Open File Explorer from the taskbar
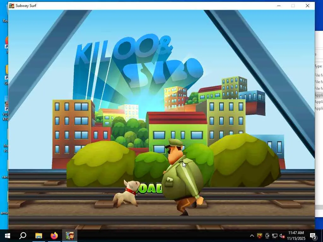Screen dimensions: 323x242 coord(38,236)
